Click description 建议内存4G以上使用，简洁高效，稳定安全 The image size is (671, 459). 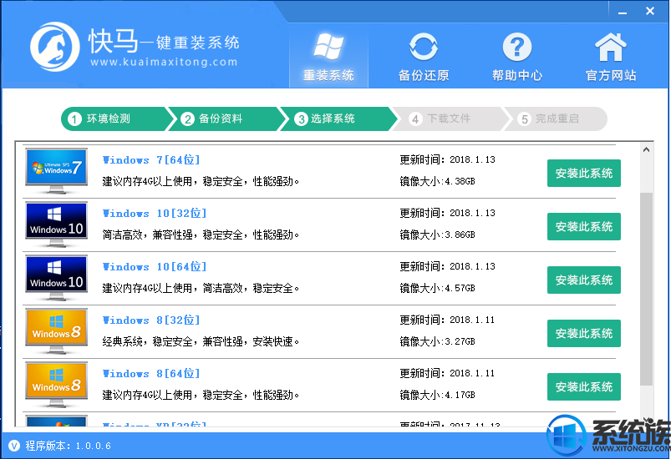pyautogui.click(x=201, y=288)
